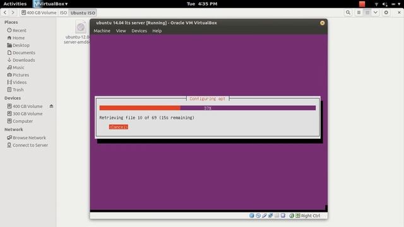Cancel the apt configuration in installer
This screenshot has width=404, height=227.
(118, 127)
